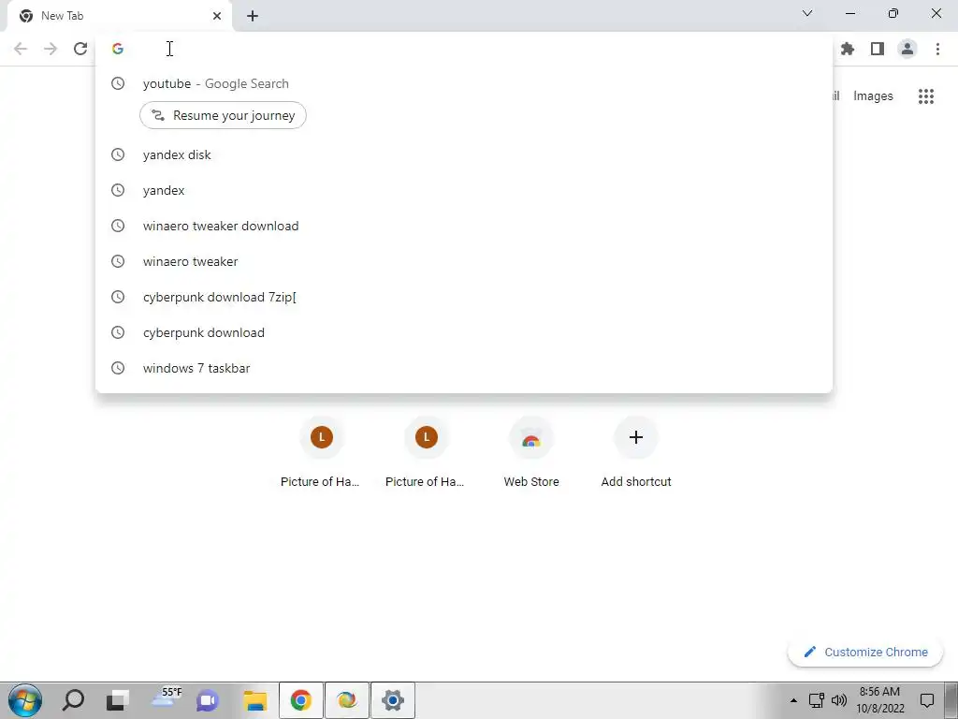
Task: Click the 'Resume your journey' chip
Action: (223, 115)
